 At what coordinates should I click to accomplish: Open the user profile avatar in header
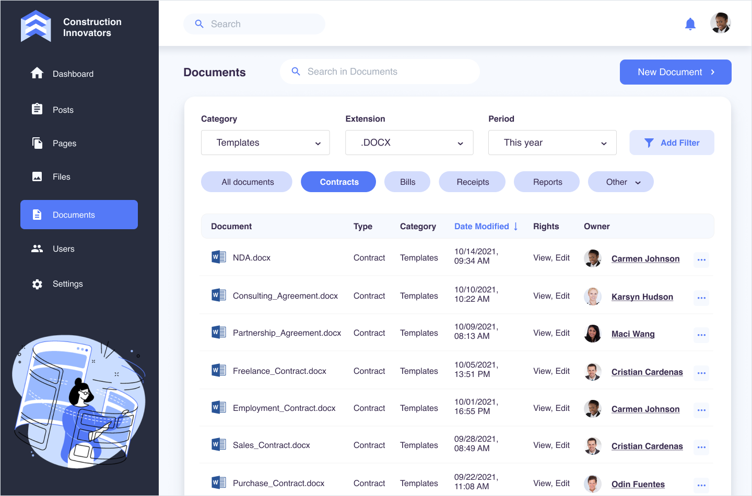click(720, 23)
